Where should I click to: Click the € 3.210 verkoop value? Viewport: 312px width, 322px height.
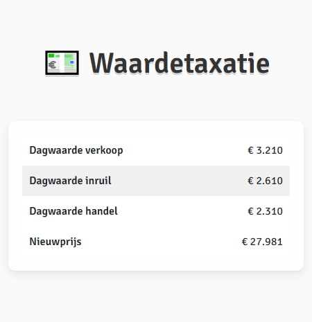point(265,150)
